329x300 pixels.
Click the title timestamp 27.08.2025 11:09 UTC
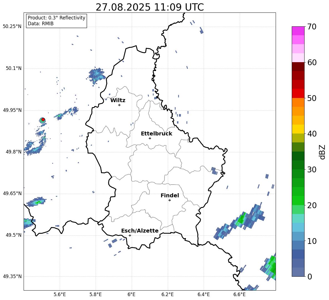(x=149, y=7)
